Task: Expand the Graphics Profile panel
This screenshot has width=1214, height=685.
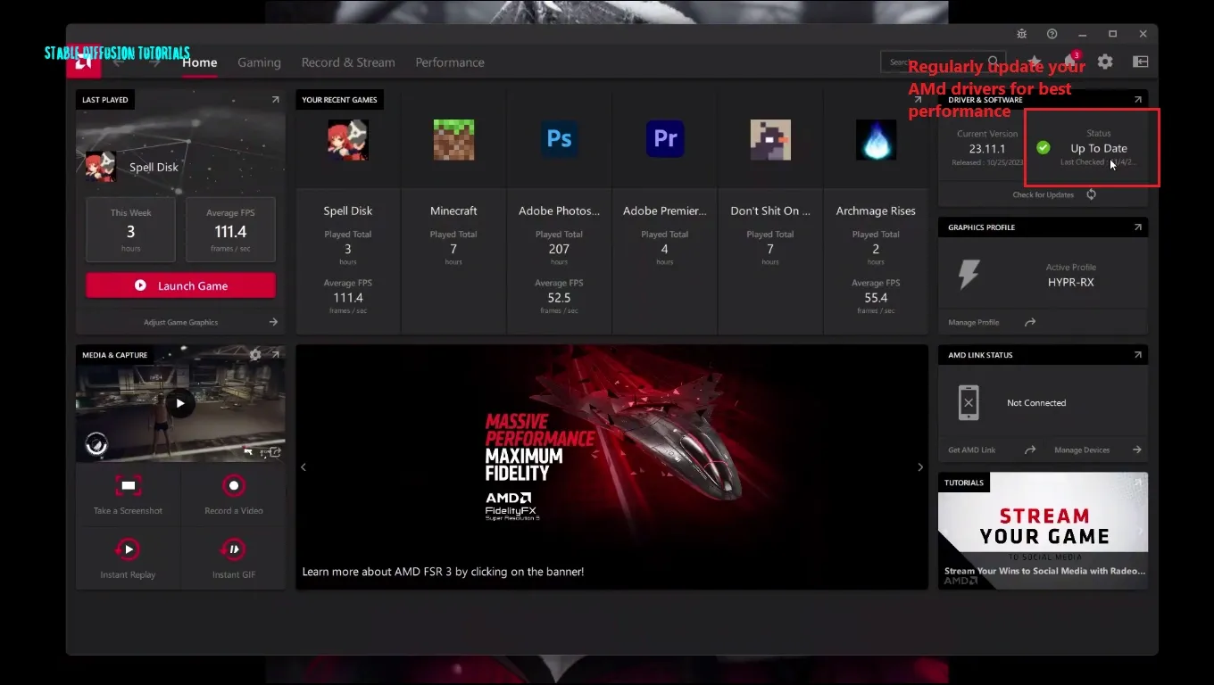Action: (x=1137, y=227)
